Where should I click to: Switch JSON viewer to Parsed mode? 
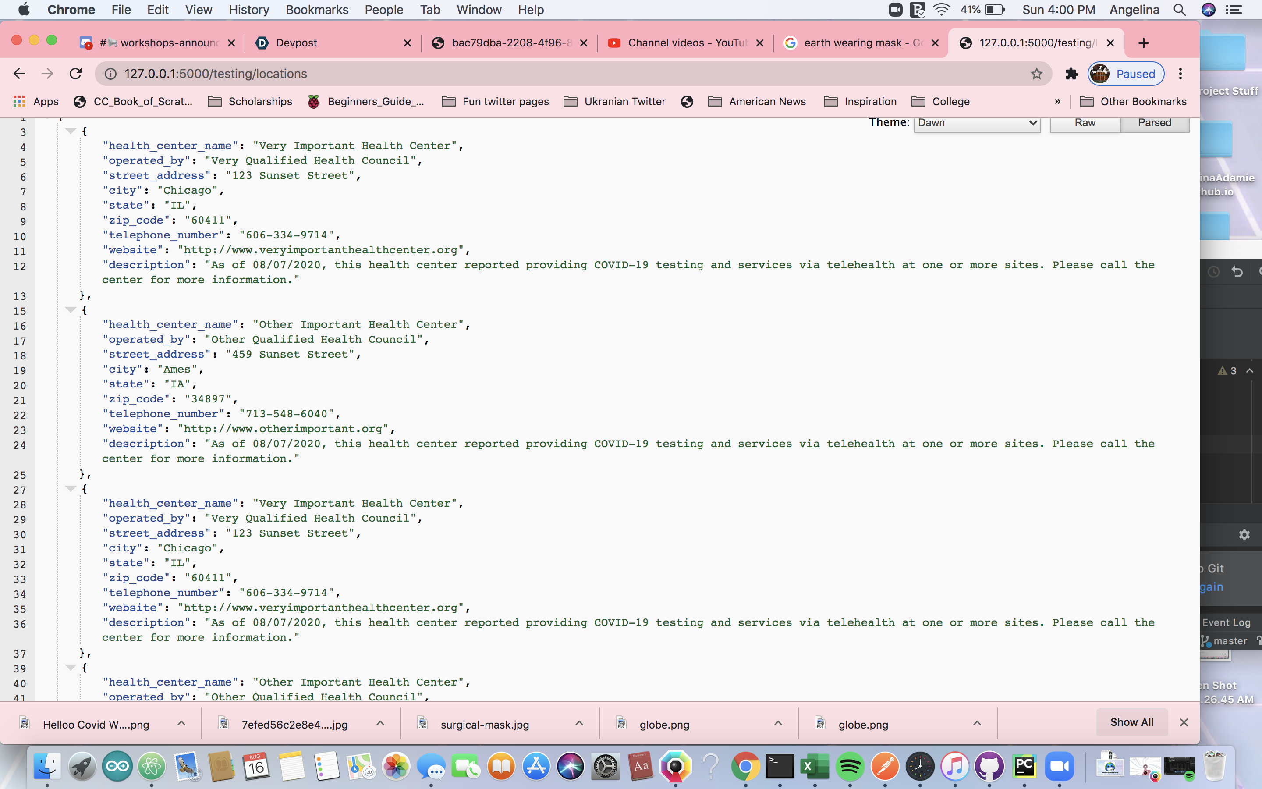[x=1154, y=123]
